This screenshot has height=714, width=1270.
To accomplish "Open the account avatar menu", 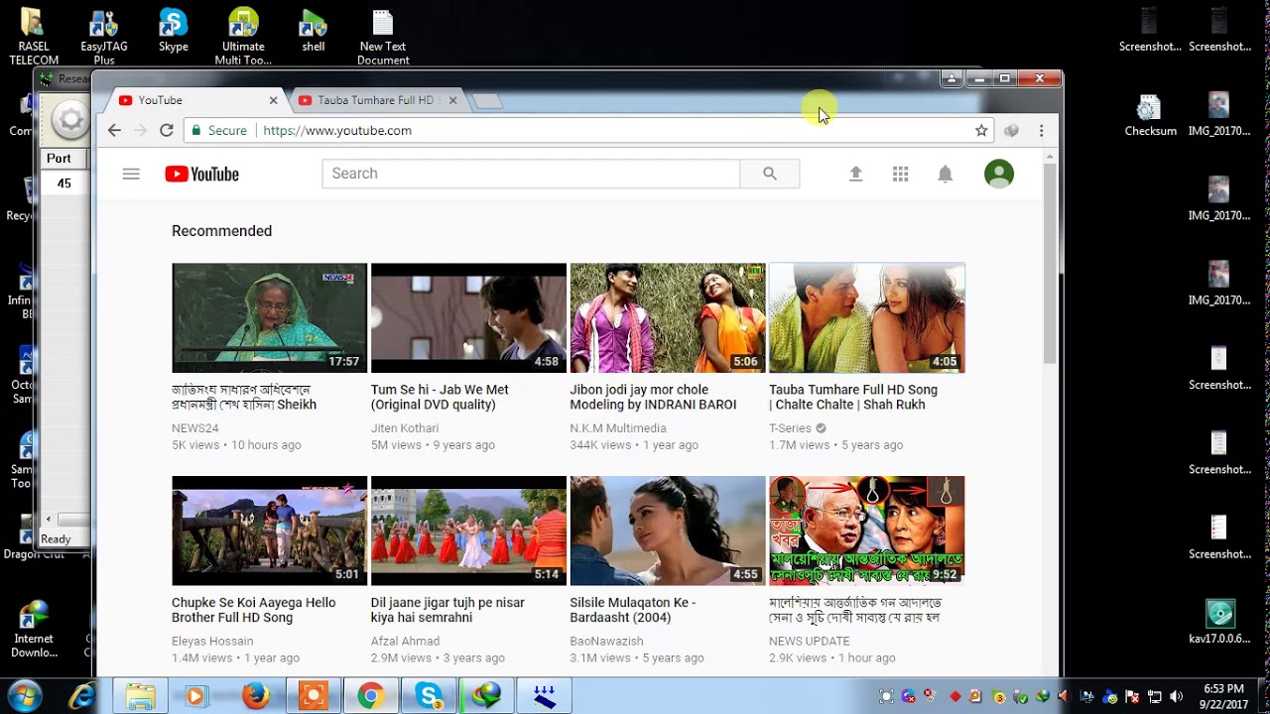I will [x=999, y=174].
